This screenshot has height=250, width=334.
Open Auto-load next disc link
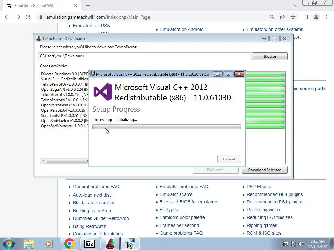point(92,195)
